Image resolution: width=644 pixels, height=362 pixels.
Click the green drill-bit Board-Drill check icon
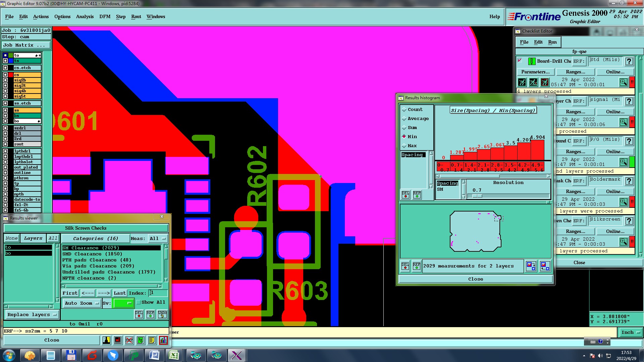(x=532, y=61)
